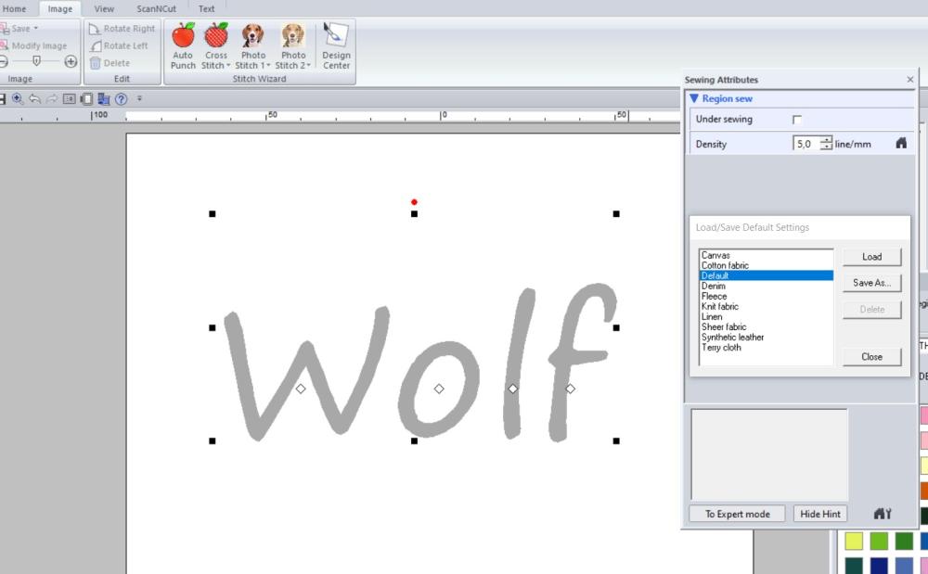Launch the Auto Punch wizard
This screenshot has height=574, width=928.
coord(183,46)
